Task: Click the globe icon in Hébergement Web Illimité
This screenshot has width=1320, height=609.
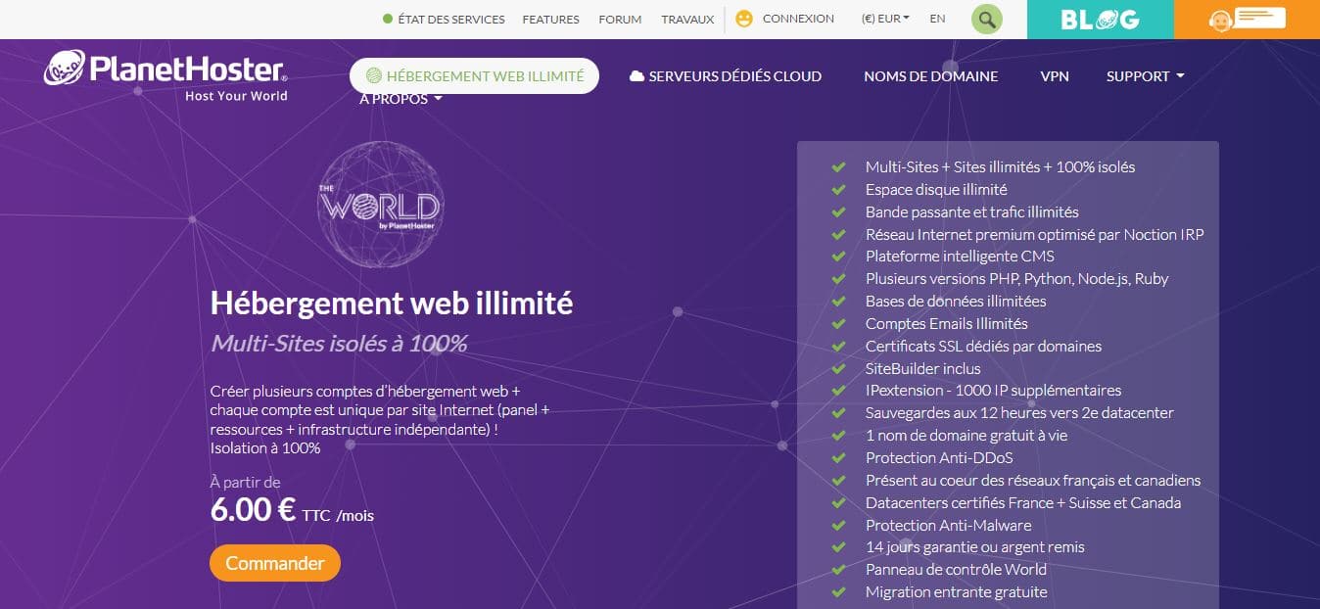Action: click(373, 76)
